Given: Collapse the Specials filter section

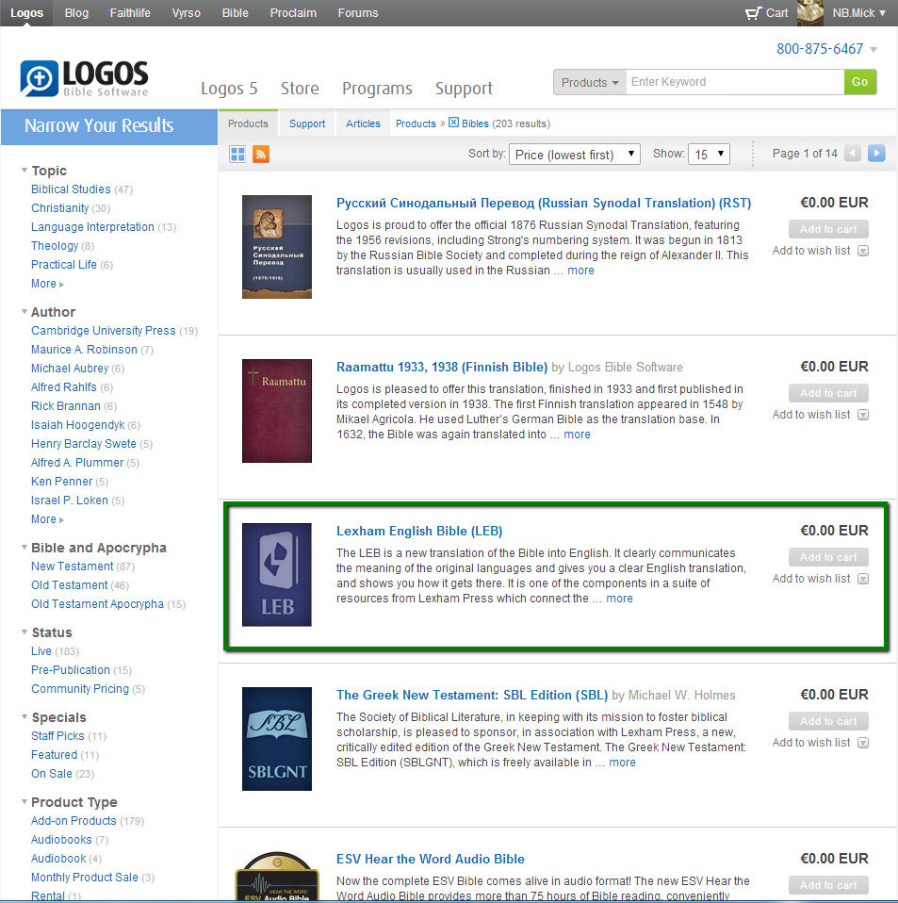Looking at the screenshot, I should [24, 717].
